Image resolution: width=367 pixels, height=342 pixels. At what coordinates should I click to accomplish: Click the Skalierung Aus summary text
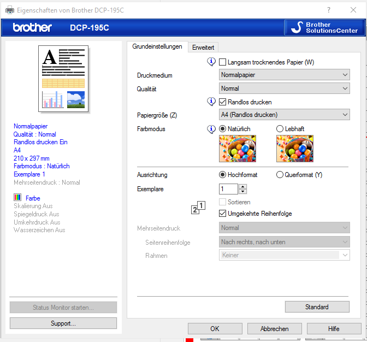[33, 206]
